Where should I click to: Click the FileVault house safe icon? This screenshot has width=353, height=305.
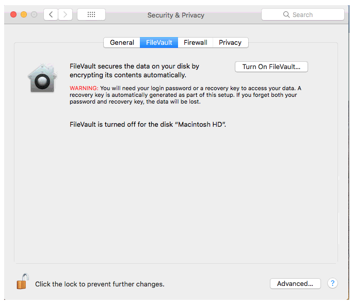point(42,78)
